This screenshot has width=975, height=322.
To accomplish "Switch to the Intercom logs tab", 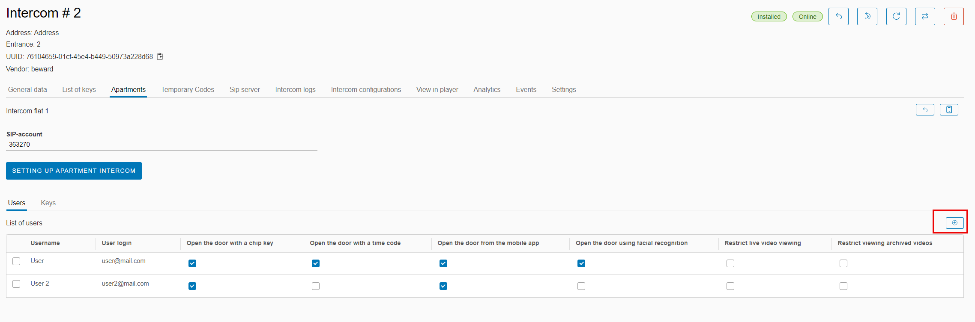I will 295,90.
